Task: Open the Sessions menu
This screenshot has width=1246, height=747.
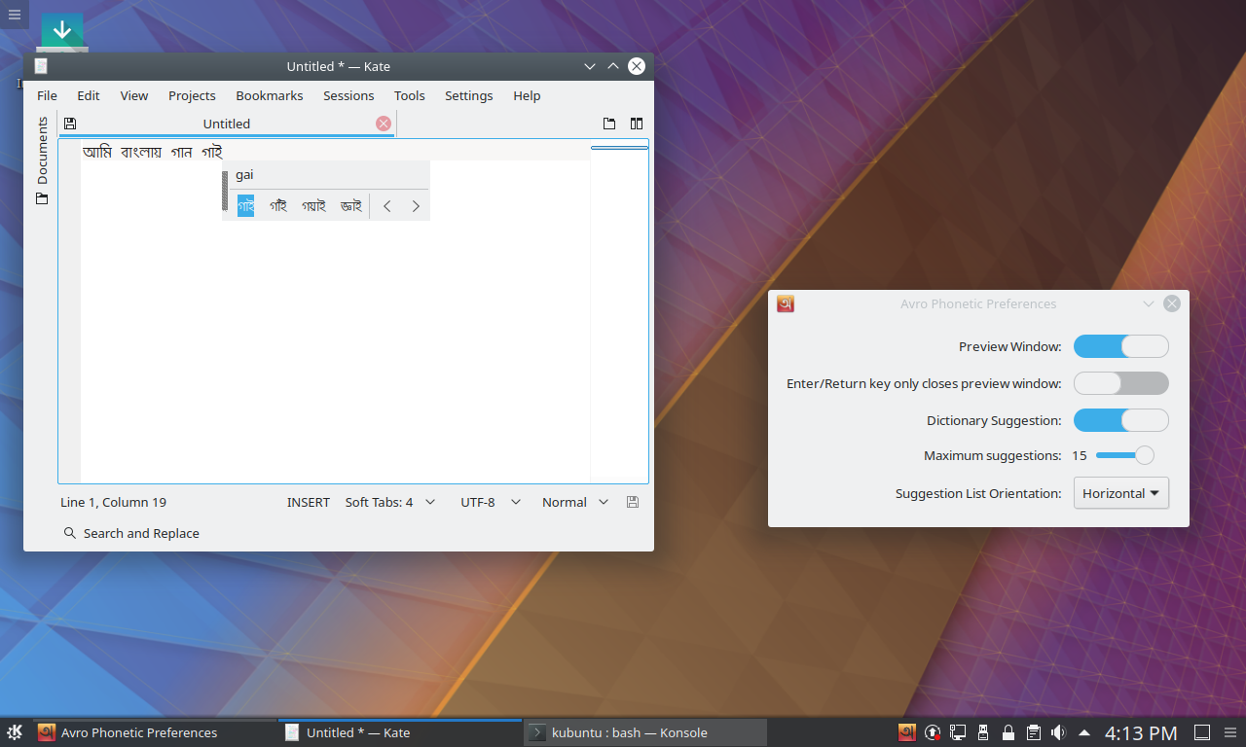Action: pyautogui.click(x=348, y=95)
